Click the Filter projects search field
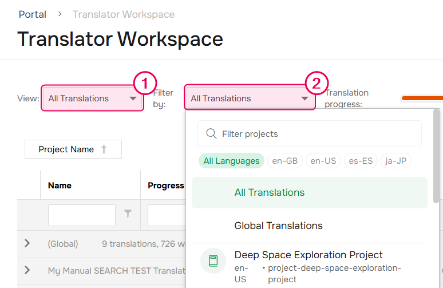Viewport: 443px width, 288px height. 310,133
